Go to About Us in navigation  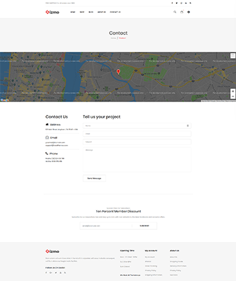(x=101, y=12)
